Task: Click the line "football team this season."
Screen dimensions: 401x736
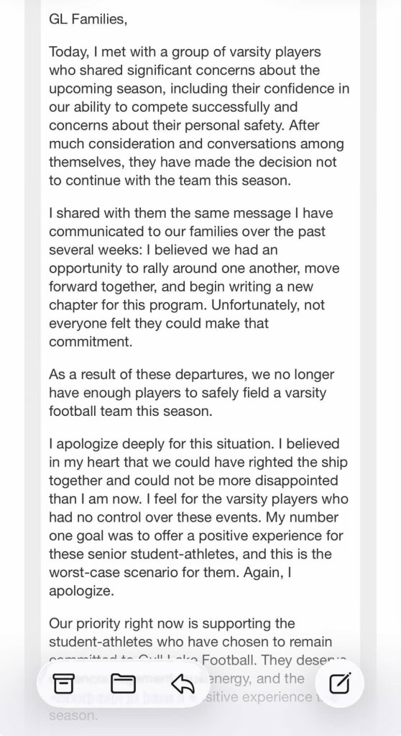Action: [x=131, y=412]
